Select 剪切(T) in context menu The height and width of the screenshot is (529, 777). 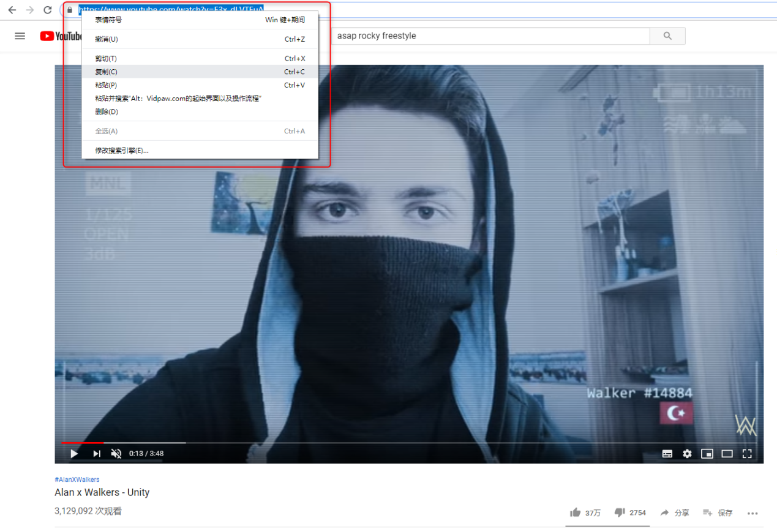(200, 59)
